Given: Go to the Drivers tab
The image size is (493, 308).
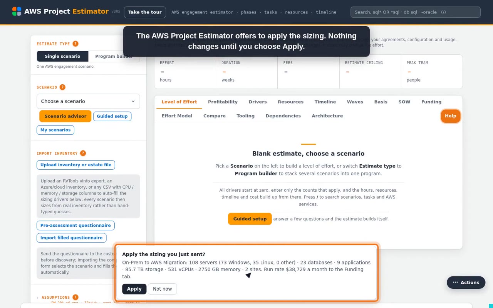Looking at the screenshot, I should [x=258, y=102].
